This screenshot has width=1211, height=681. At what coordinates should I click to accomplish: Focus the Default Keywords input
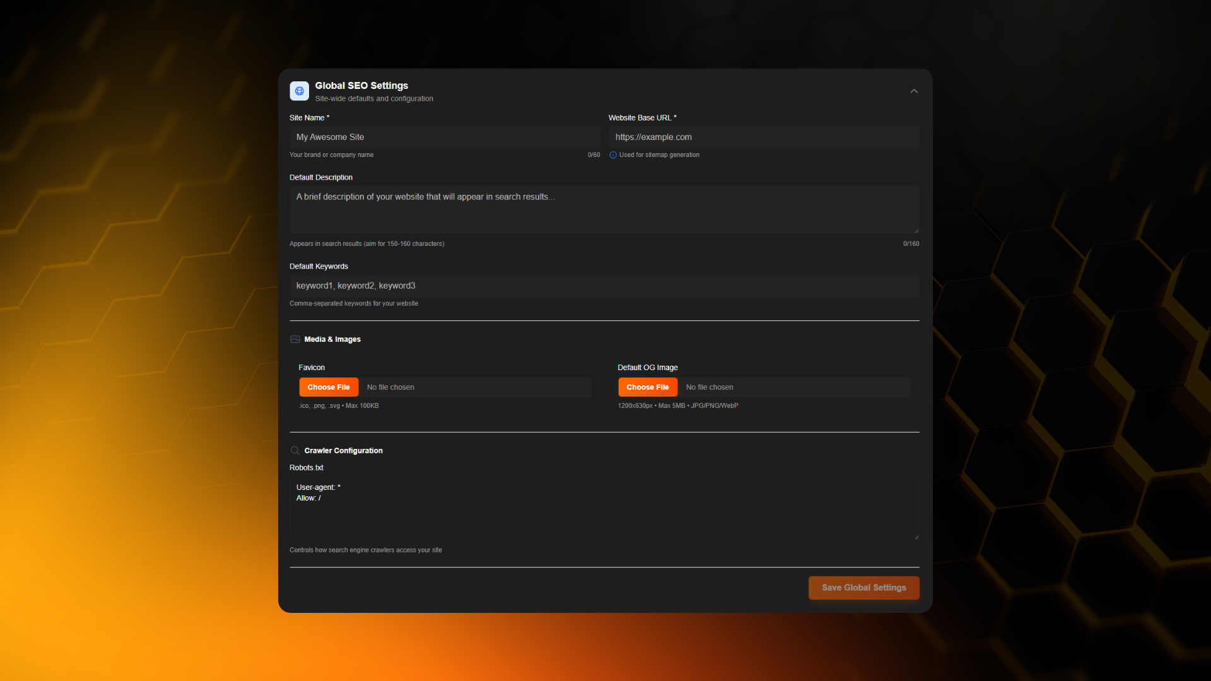click(x=604, y=286)
